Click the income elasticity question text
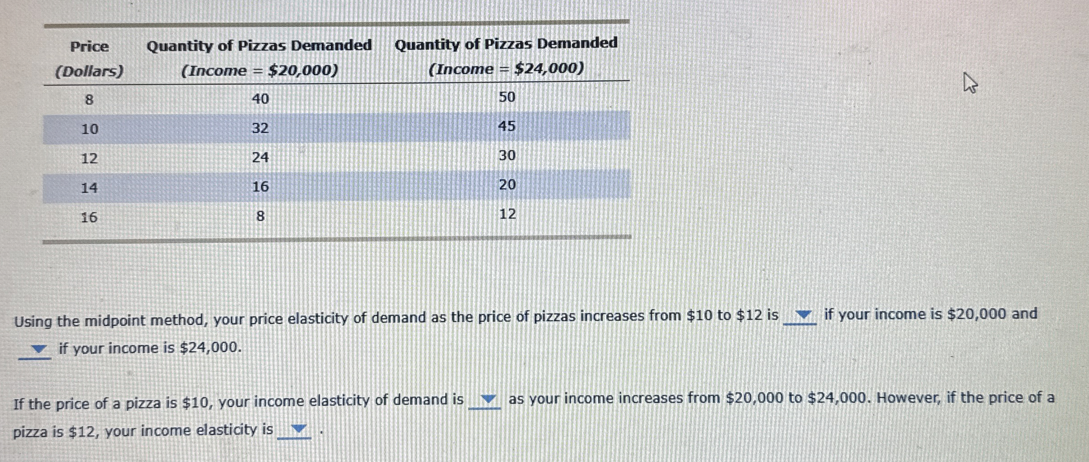The image size is (1089, 462). point(409,400)
